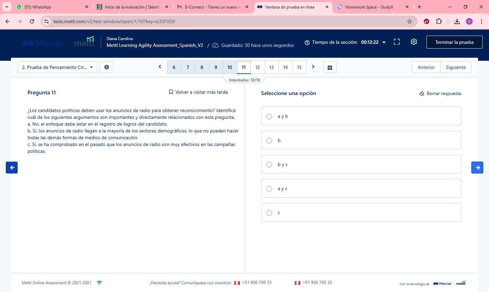
Task: Select the option 'a y c'
Action: pyautogui.click(x=361, y=188)
